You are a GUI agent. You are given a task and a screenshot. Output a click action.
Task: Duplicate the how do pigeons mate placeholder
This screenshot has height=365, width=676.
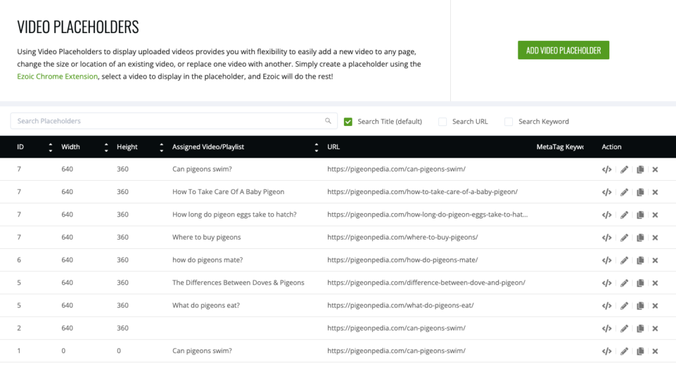pos(640,260)
